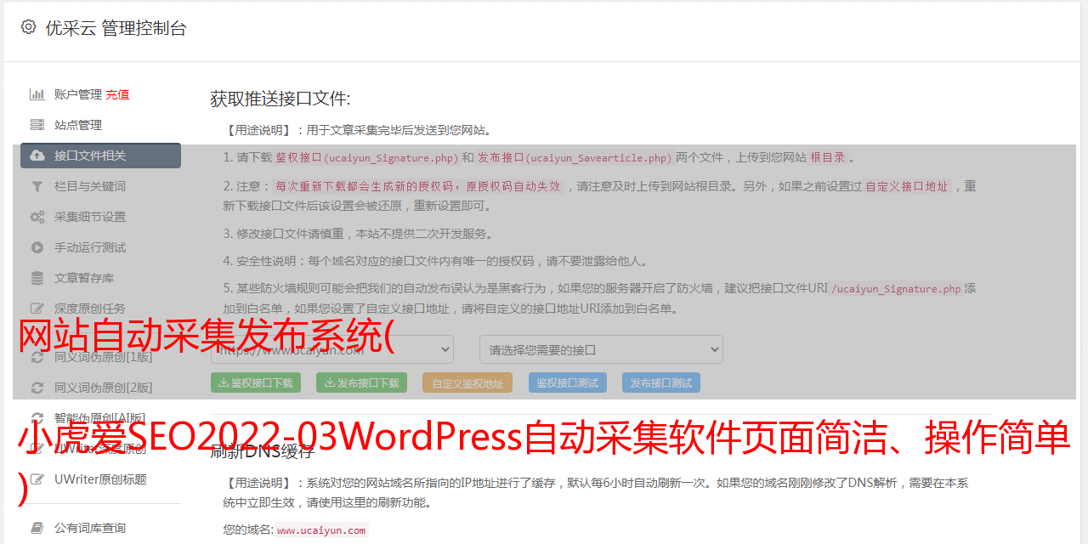Click the gears icon for 采集细节设置
The width and height of the screenshot is (1088, 544).
tap(37, 217)
